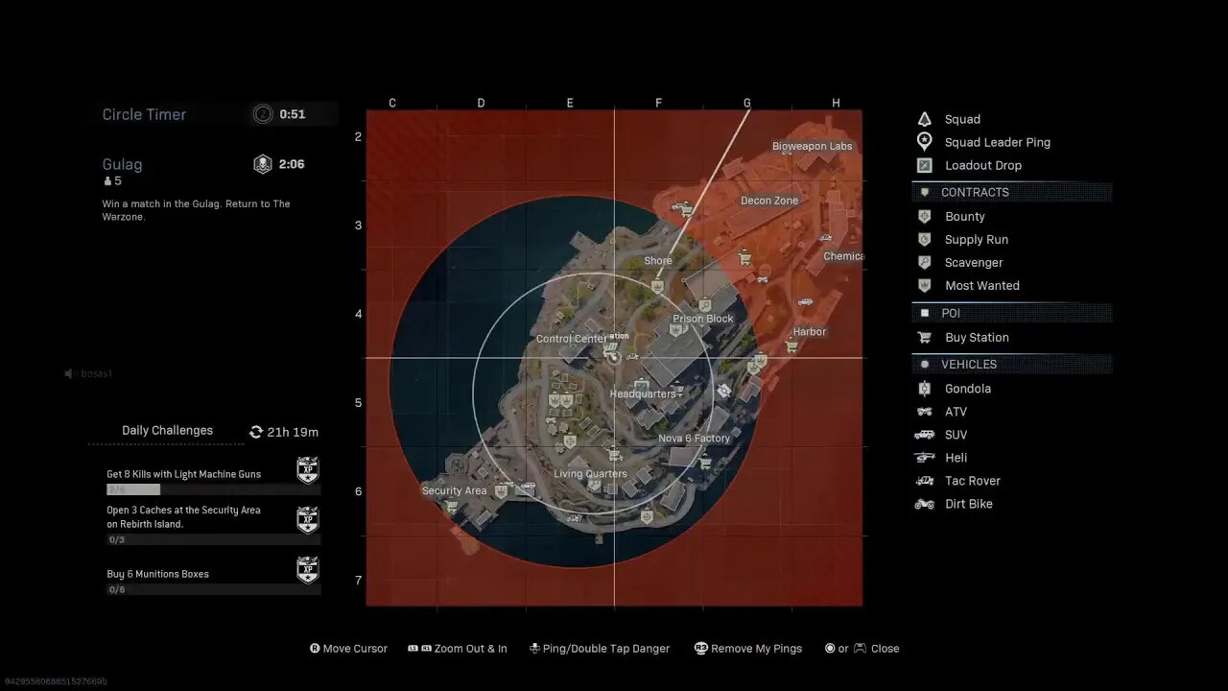Click the Living Quarters map label
Viewport: 1228px width, 691px height.
pos(591,474)
